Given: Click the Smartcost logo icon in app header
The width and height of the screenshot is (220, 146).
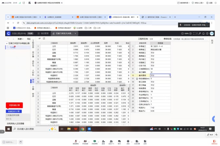Looking at the screenshot, I should point(9,33).
